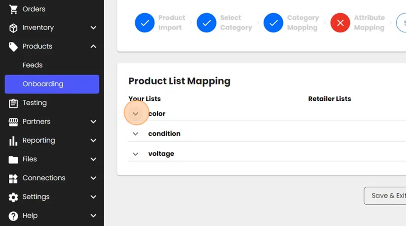
Task: Click the Partners storefront icon
Action: click(13, 122)
